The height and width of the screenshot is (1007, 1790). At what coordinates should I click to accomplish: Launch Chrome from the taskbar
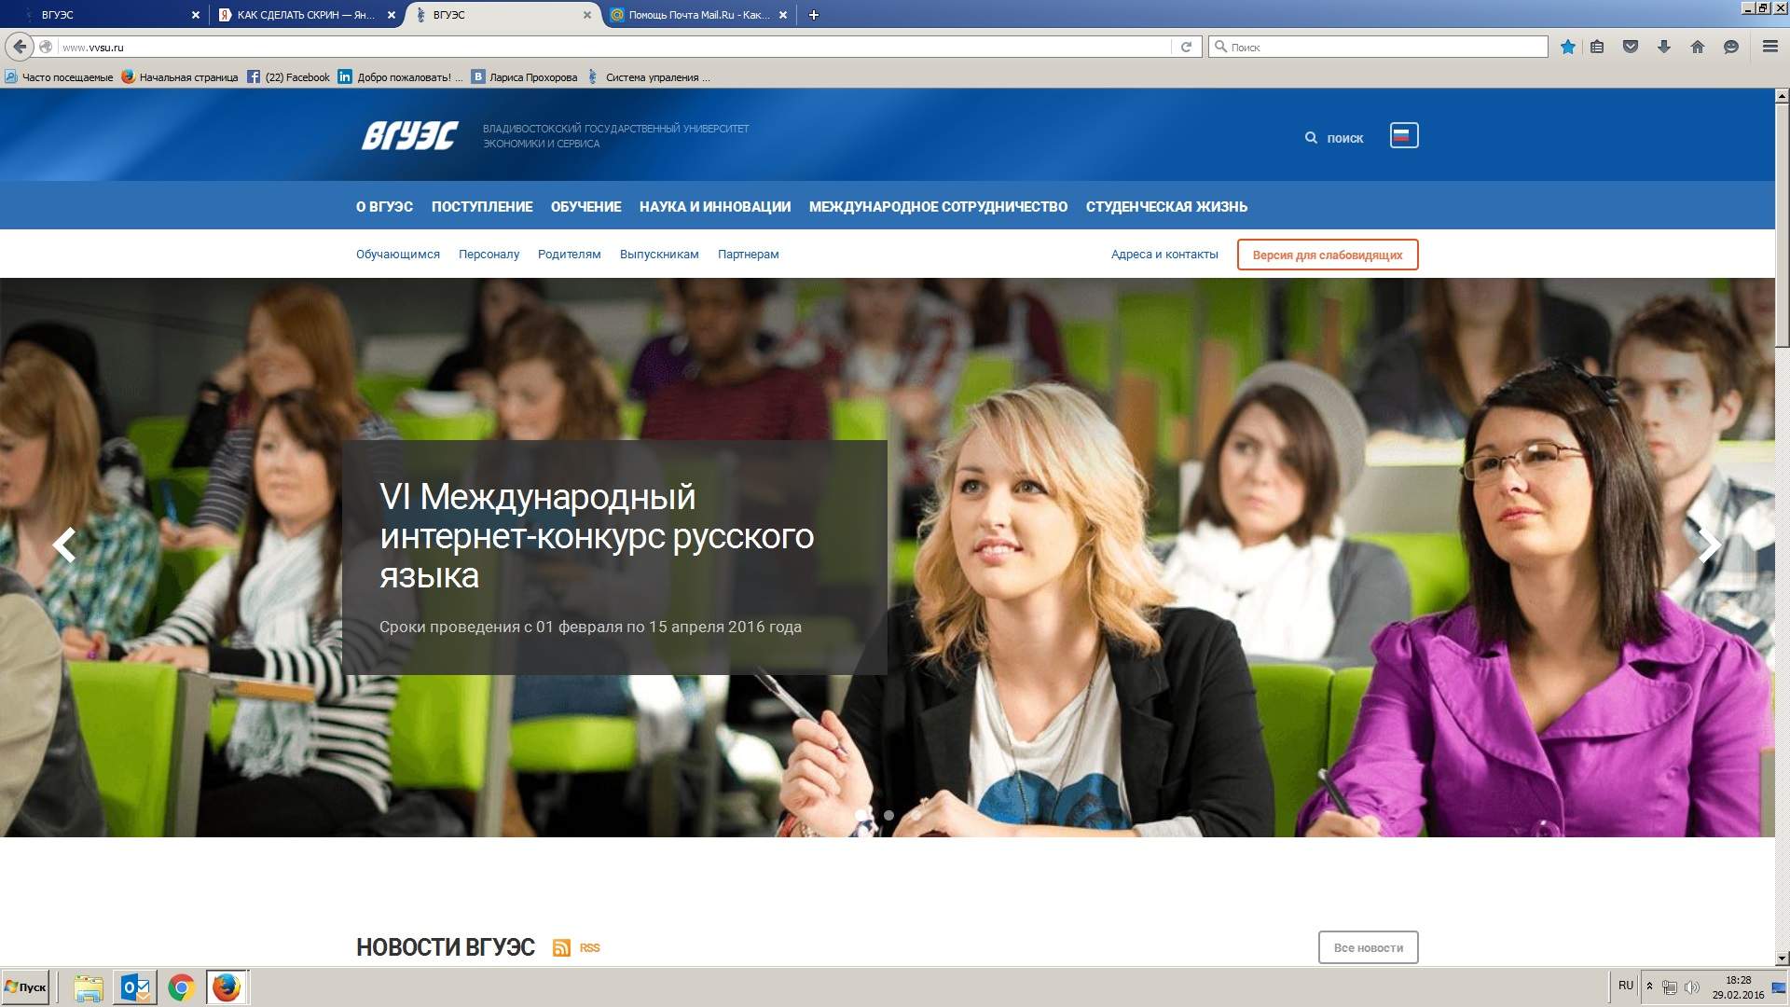point(181,987)
